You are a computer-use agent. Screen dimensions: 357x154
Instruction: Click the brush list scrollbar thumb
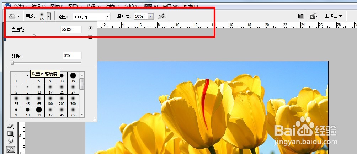[x=82, y=84]
